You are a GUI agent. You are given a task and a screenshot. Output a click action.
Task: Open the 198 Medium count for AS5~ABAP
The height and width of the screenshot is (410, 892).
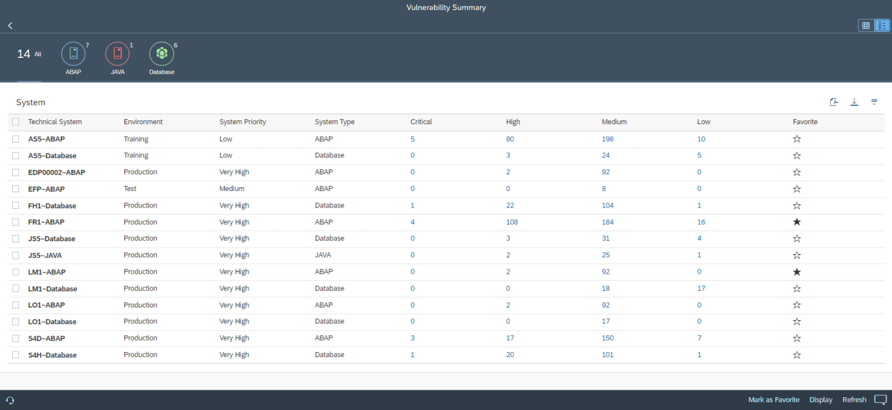coord(607,139)
